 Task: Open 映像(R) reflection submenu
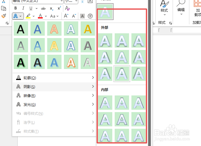click(54, 95)
